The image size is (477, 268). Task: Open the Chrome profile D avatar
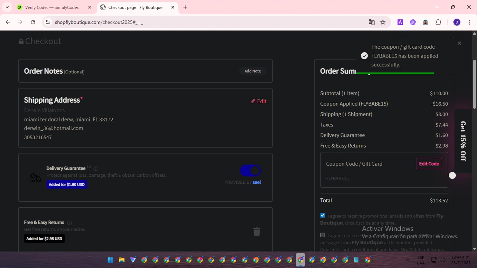coord(457,22)
